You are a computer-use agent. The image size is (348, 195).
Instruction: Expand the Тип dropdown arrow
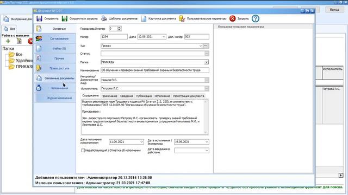(x=201, y=45)
